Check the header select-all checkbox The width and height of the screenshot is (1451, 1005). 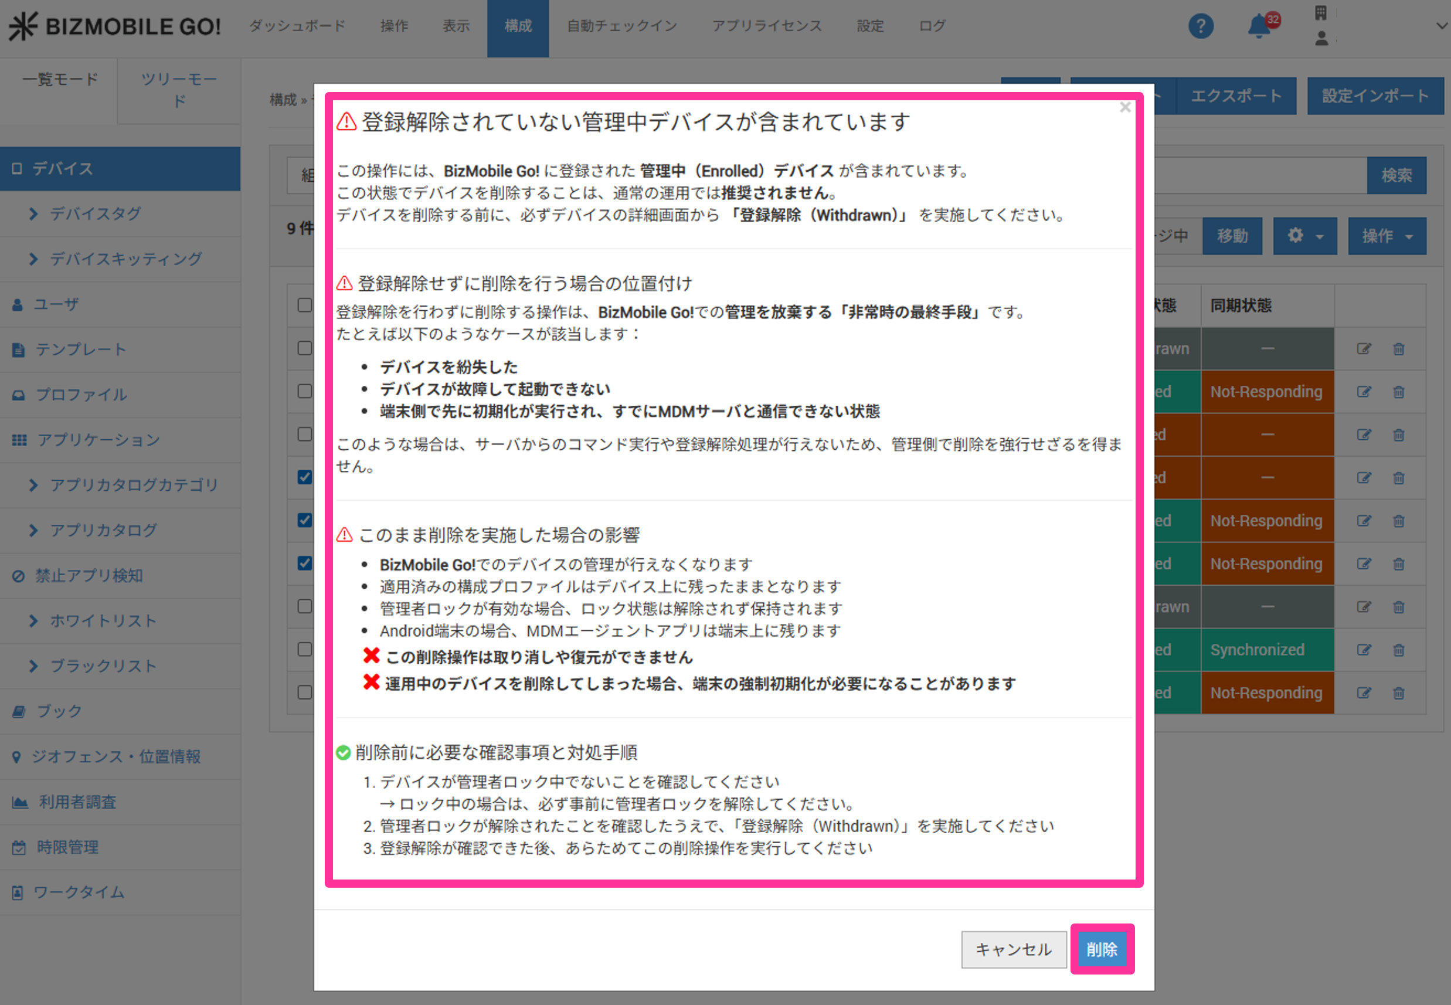305,305
